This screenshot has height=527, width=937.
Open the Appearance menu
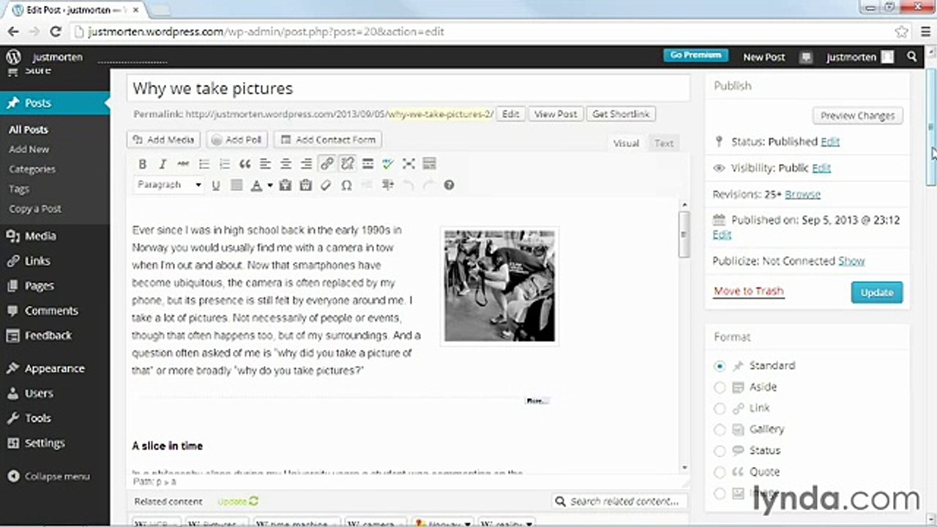click(x=55, y=368)
